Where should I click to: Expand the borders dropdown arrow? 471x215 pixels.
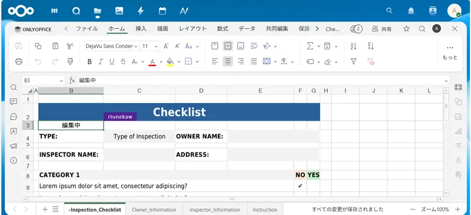(x=197, y=62)
